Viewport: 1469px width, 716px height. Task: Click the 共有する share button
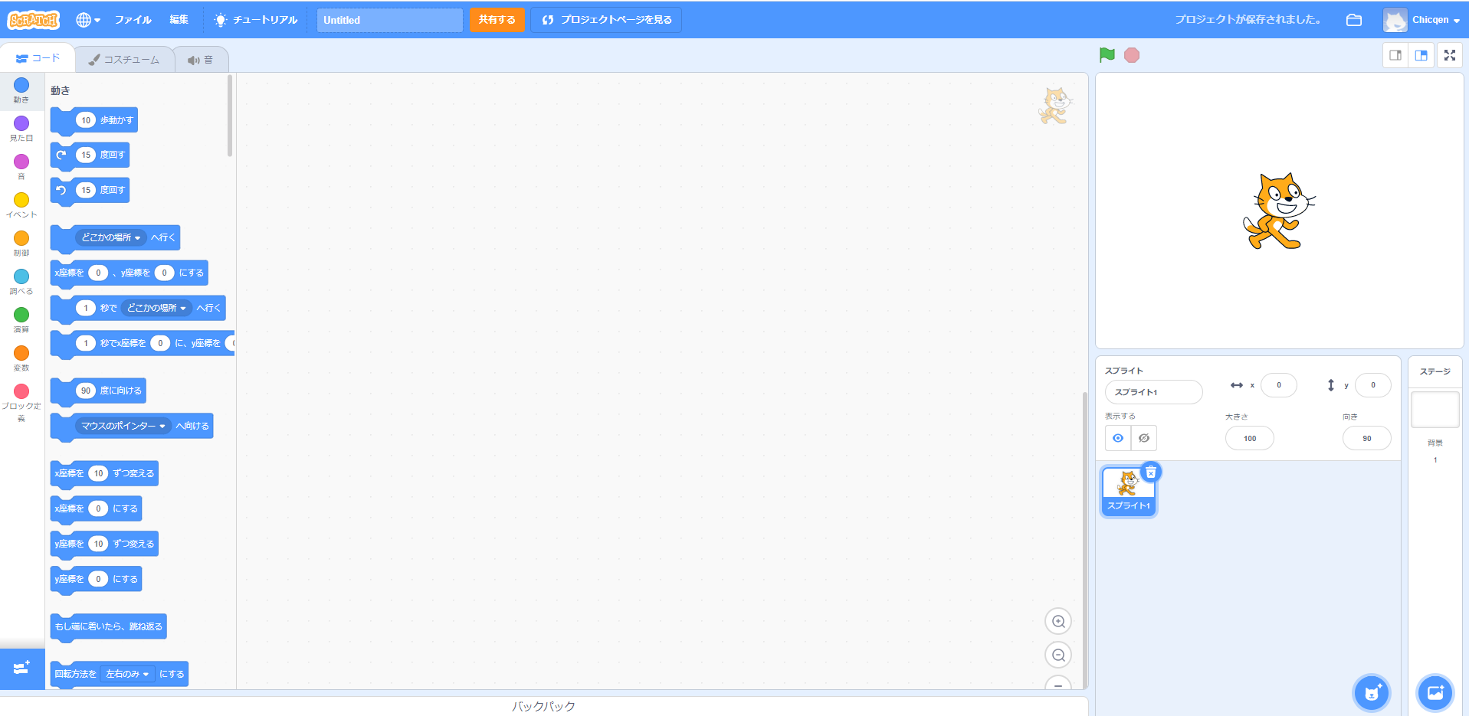point(497,20)
